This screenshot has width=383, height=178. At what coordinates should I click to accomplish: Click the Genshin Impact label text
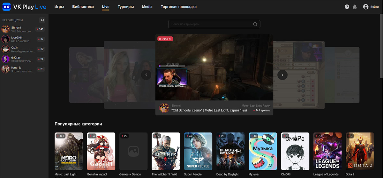tap(97, 174)
